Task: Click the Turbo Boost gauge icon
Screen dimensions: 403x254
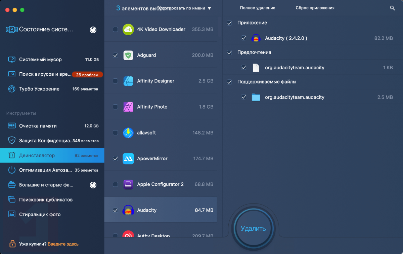Action: 12,89
